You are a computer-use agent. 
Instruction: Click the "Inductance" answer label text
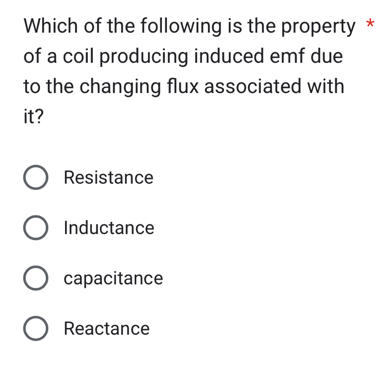coord(109,228)
